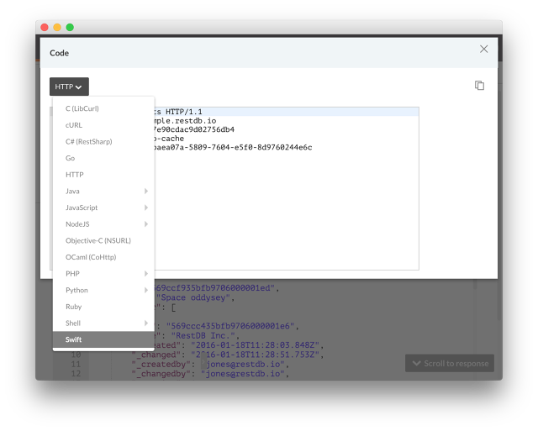Click response line number 11

coord(76,364)
